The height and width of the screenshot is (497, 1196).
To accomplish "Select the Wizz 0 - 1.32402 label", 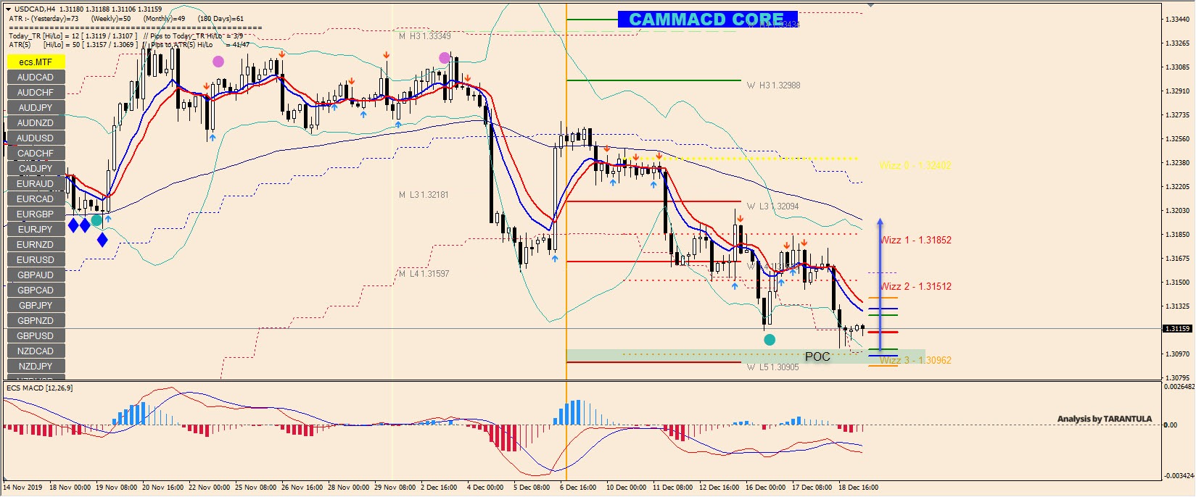I will pos(915,165).
